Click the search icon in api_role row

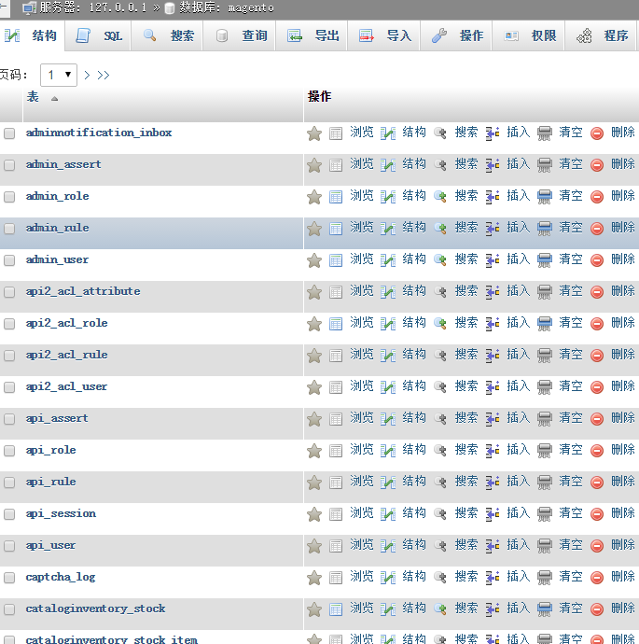(440, 451)
